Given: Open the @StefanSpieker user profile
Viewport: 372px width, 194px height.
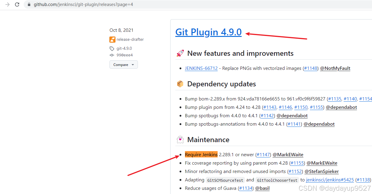Looking at the screenshot, I should [322, 172].
